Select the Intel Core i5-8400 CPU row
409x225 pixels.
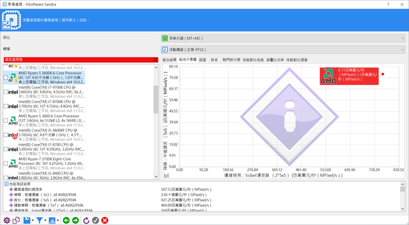pyautogui.click(x=44, y=176)
